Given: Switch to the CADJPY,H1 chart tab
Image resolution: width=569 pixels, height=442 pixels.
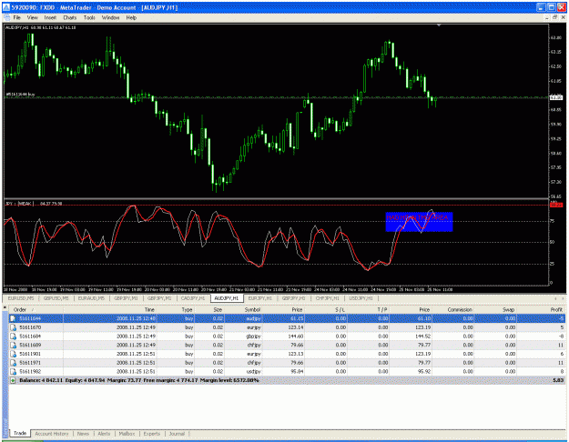Looking at the screenshot, I should [193, 298].
